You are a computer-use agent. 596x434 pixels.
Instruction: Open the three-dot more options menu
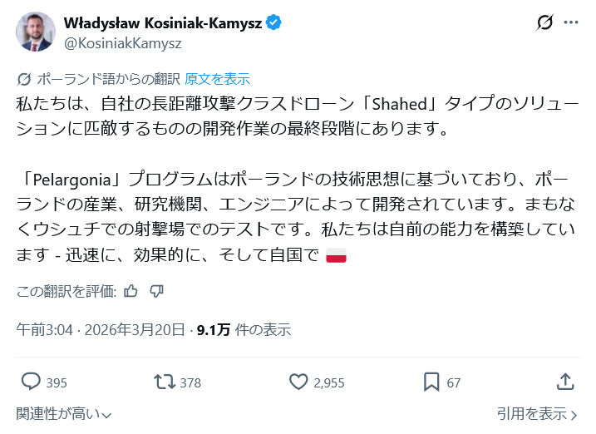point(570,23)
